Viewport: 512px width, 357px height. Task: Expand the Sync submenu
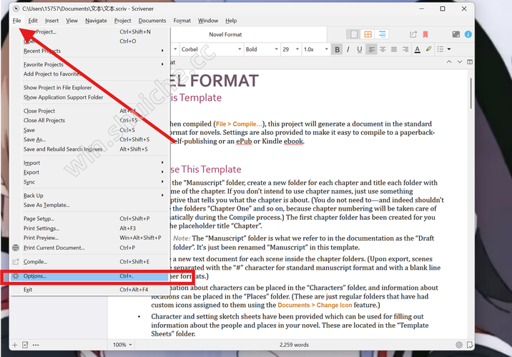pos(89,182)
